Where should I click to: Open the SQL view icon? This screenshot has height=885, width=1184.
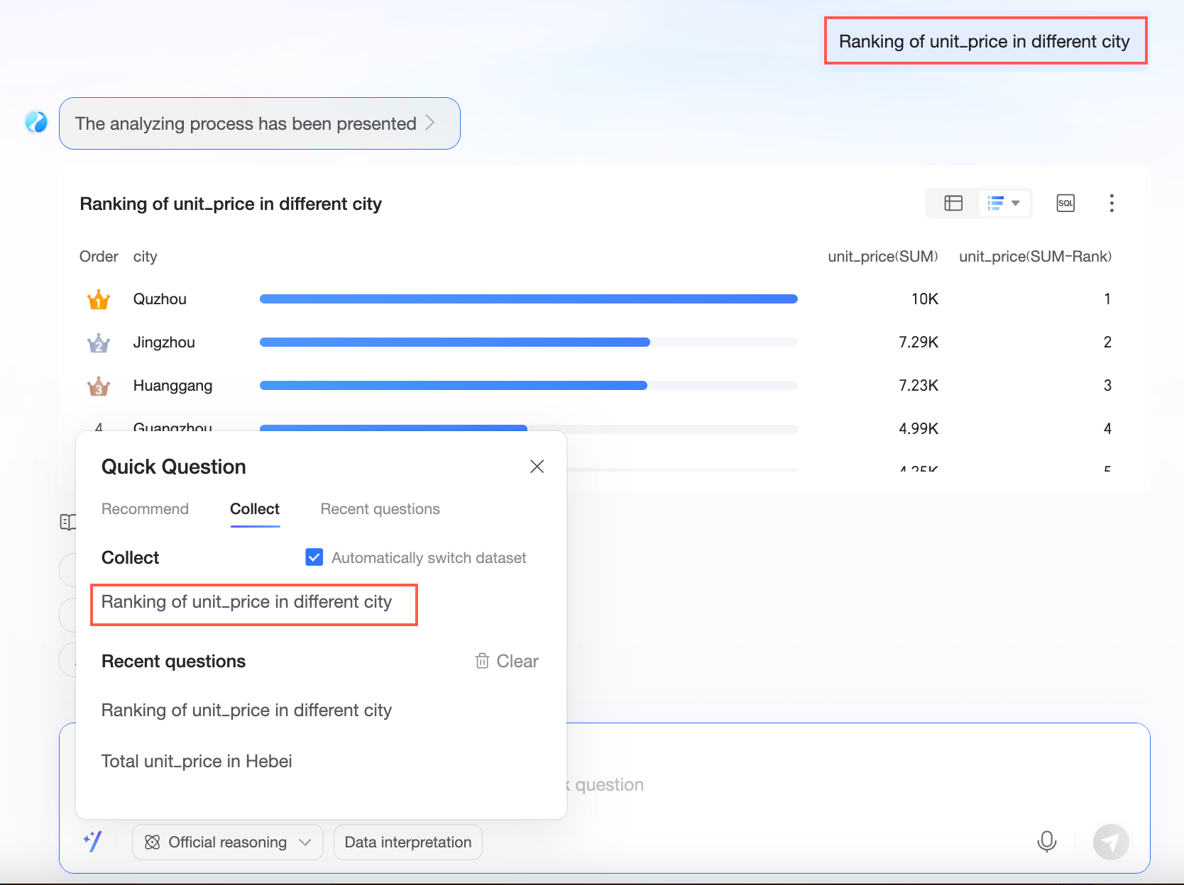pos(1065,204)
